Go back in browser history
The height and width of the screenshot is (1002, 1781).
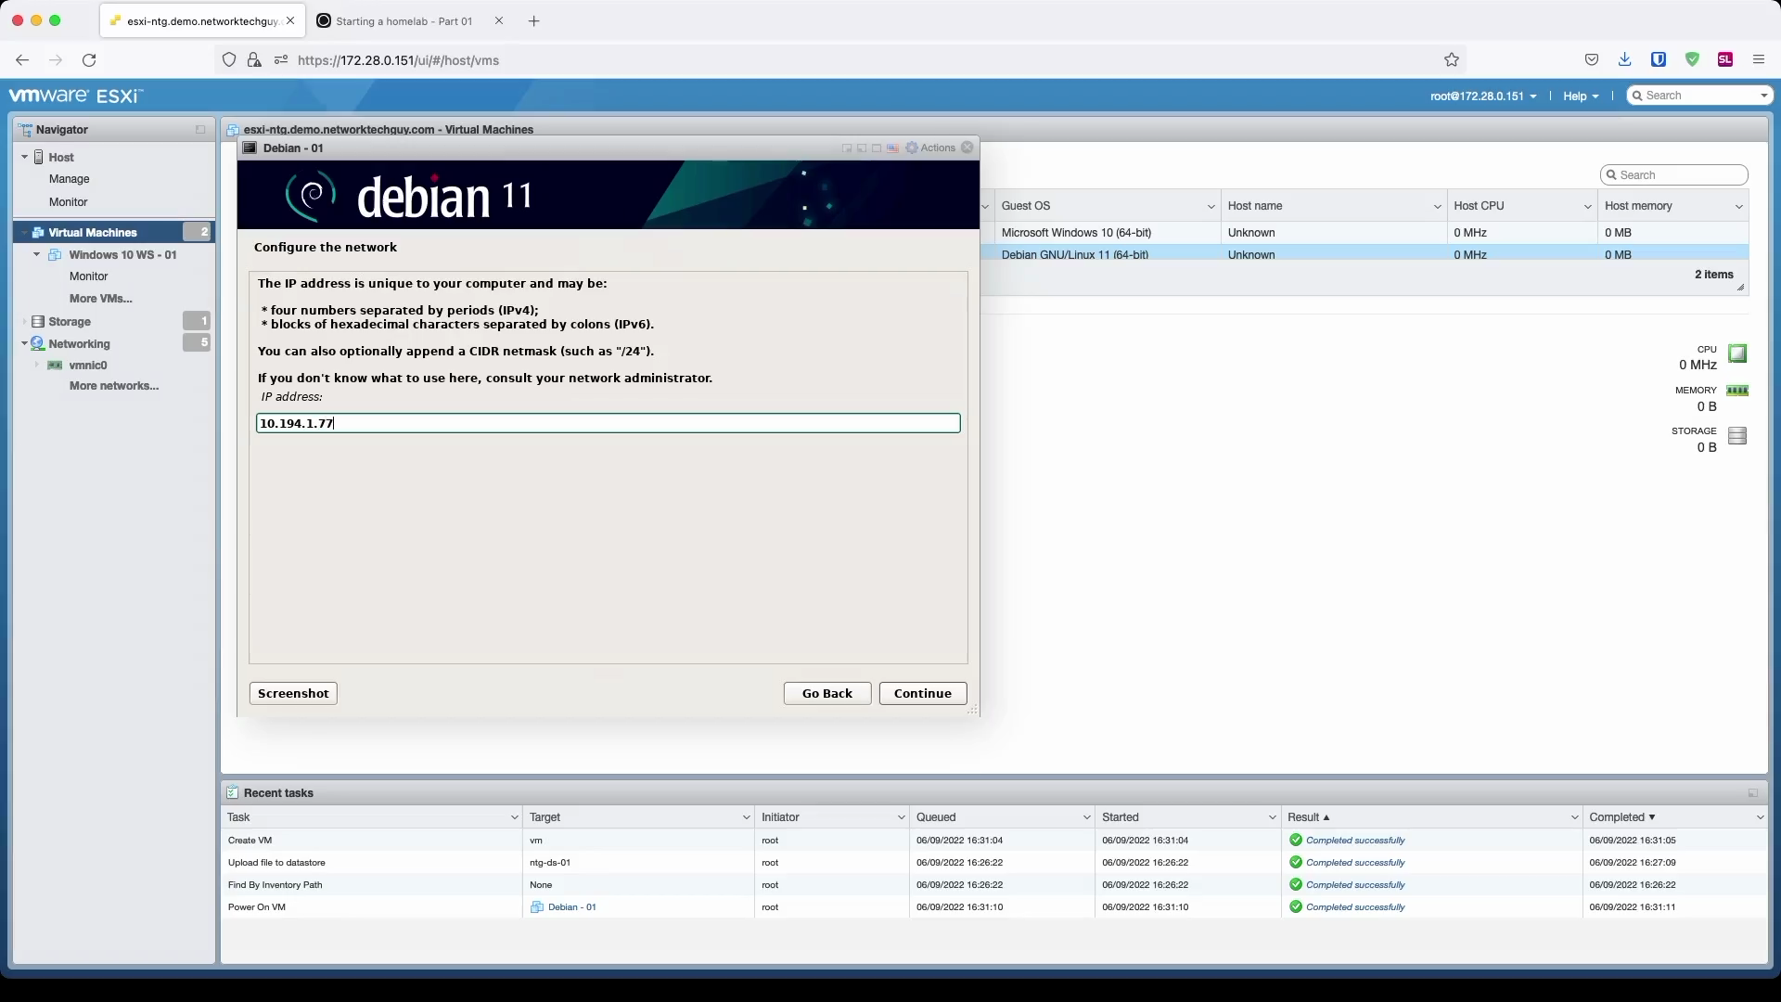coord(22,60)
